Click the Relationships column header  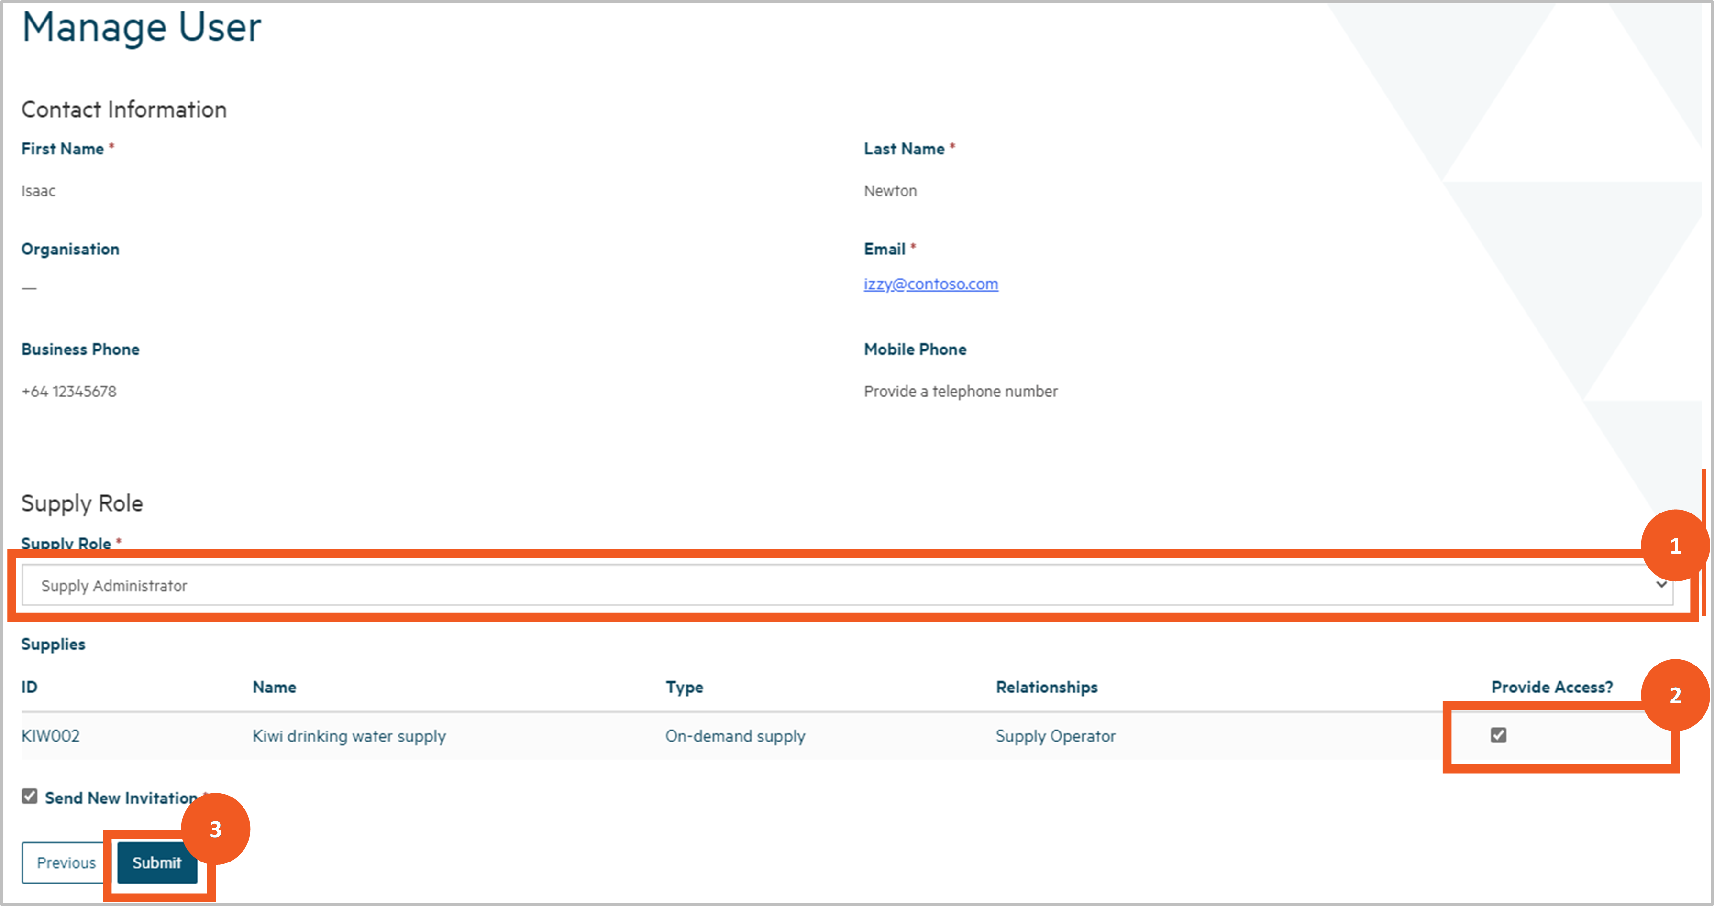click(1046, 687)
